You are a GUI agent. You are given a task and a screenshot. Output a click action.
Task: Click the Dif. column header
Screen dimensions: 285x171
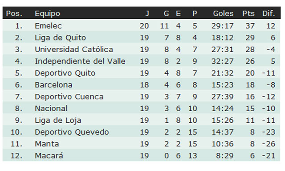pos(269,13)
